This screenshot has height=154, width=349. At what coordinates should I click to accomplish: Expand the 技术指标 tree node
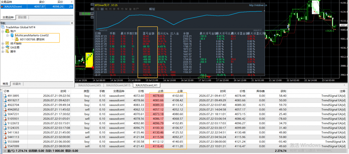[2, 43]
